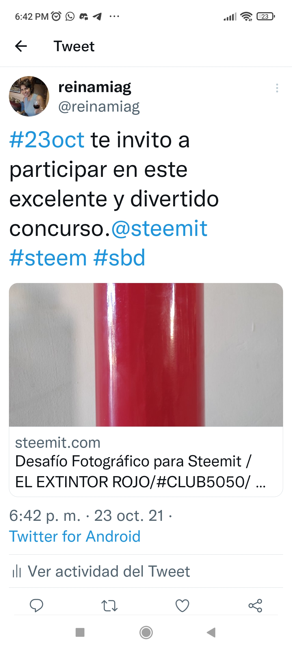Tap the back arrow in the header

pyautogui.click(x=21, y=46)
